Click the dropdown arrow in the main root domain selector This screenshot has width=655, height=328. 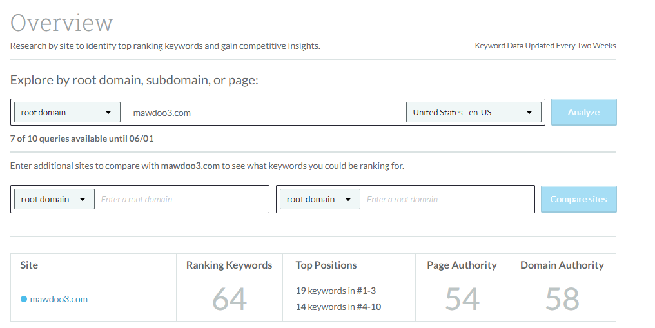click(x=108, y=112)
